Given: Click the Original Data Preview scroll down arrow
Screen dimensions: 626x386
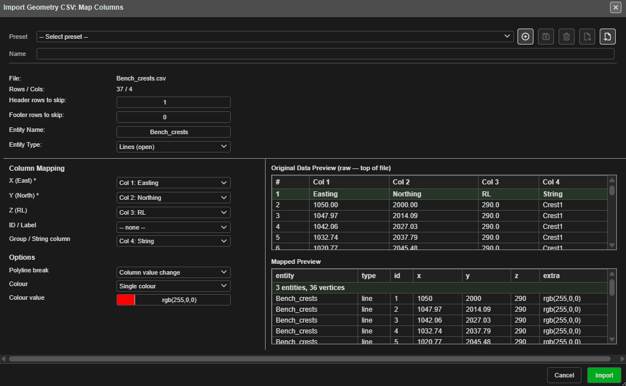Looking at the screenshot, I should point(612,246).
